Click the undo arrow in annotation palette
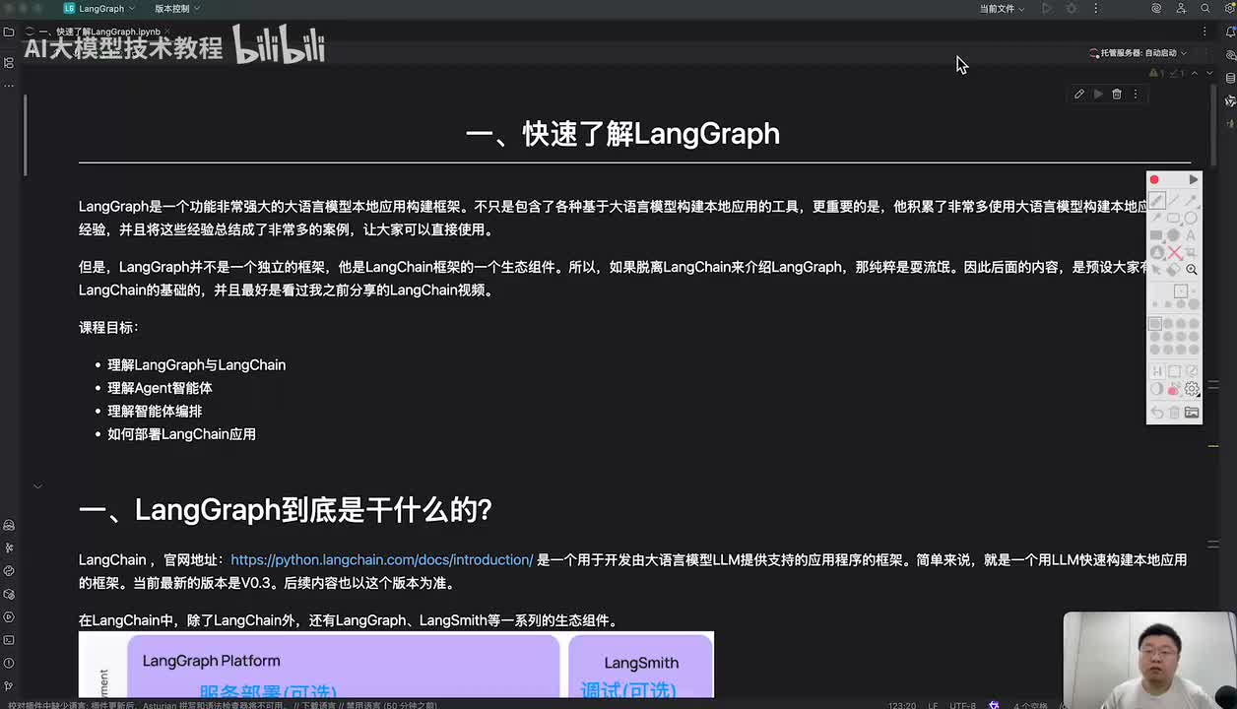Screen dimensions: 1237x709 (1157, 413)
